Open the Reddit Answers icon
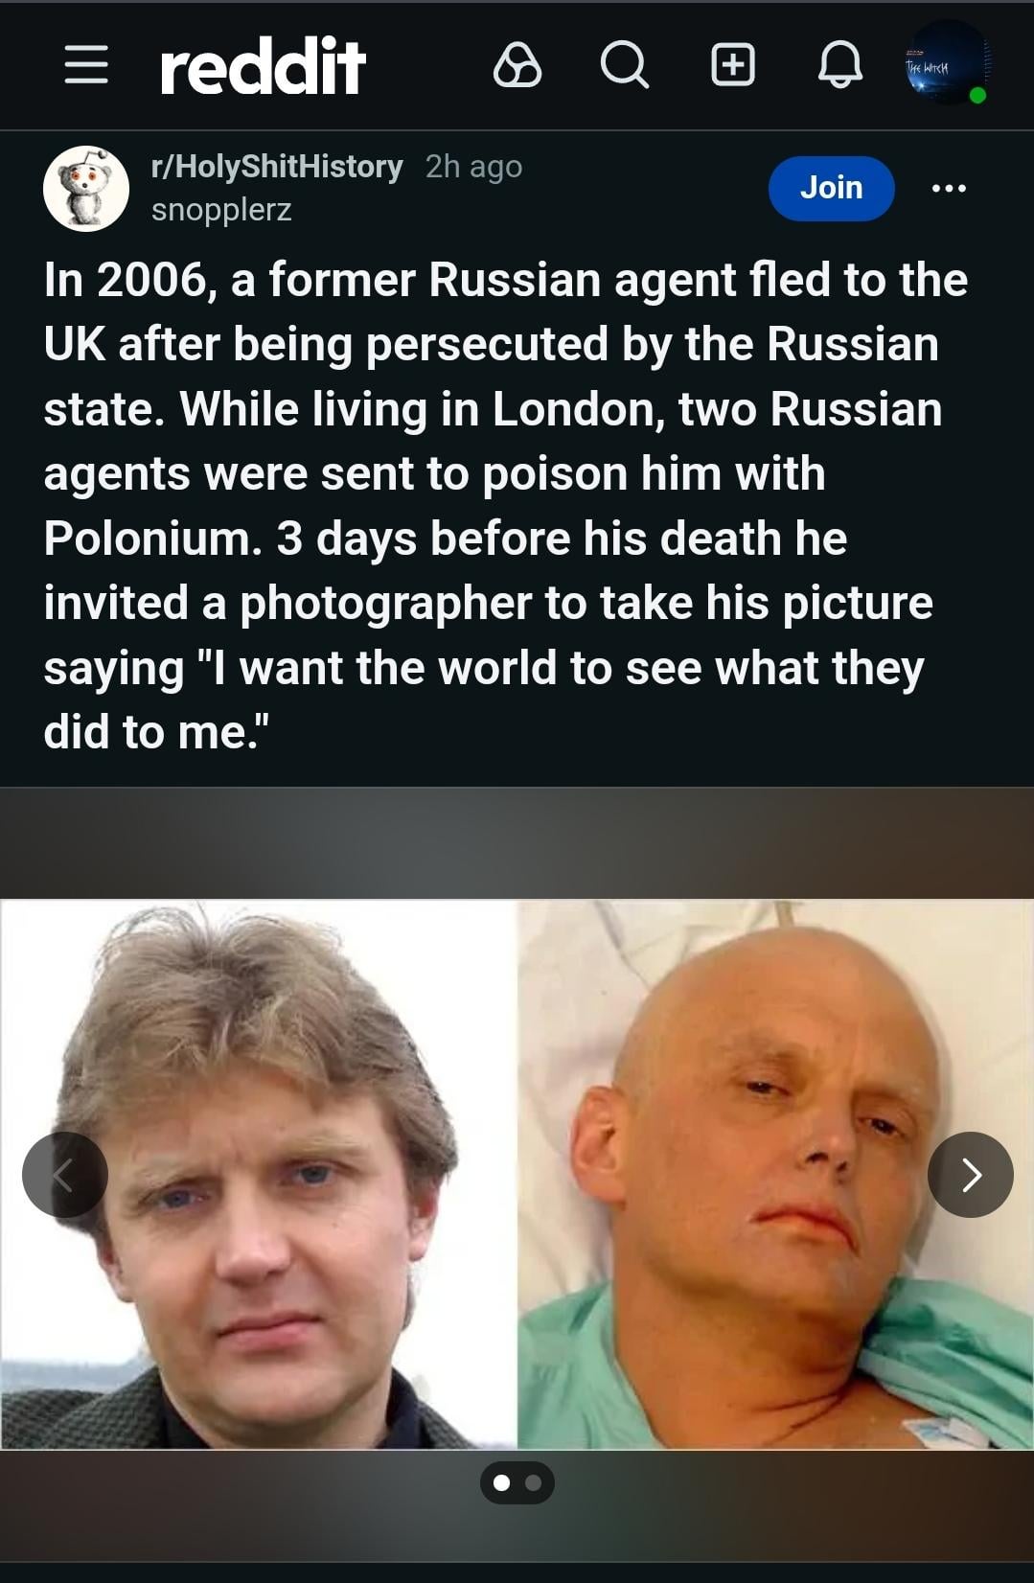1034x1583 pixels. pos(517,66)
